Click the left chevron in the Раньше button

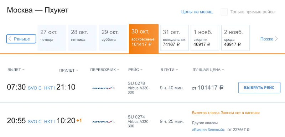pyautogui.click(x=10, y=39)
